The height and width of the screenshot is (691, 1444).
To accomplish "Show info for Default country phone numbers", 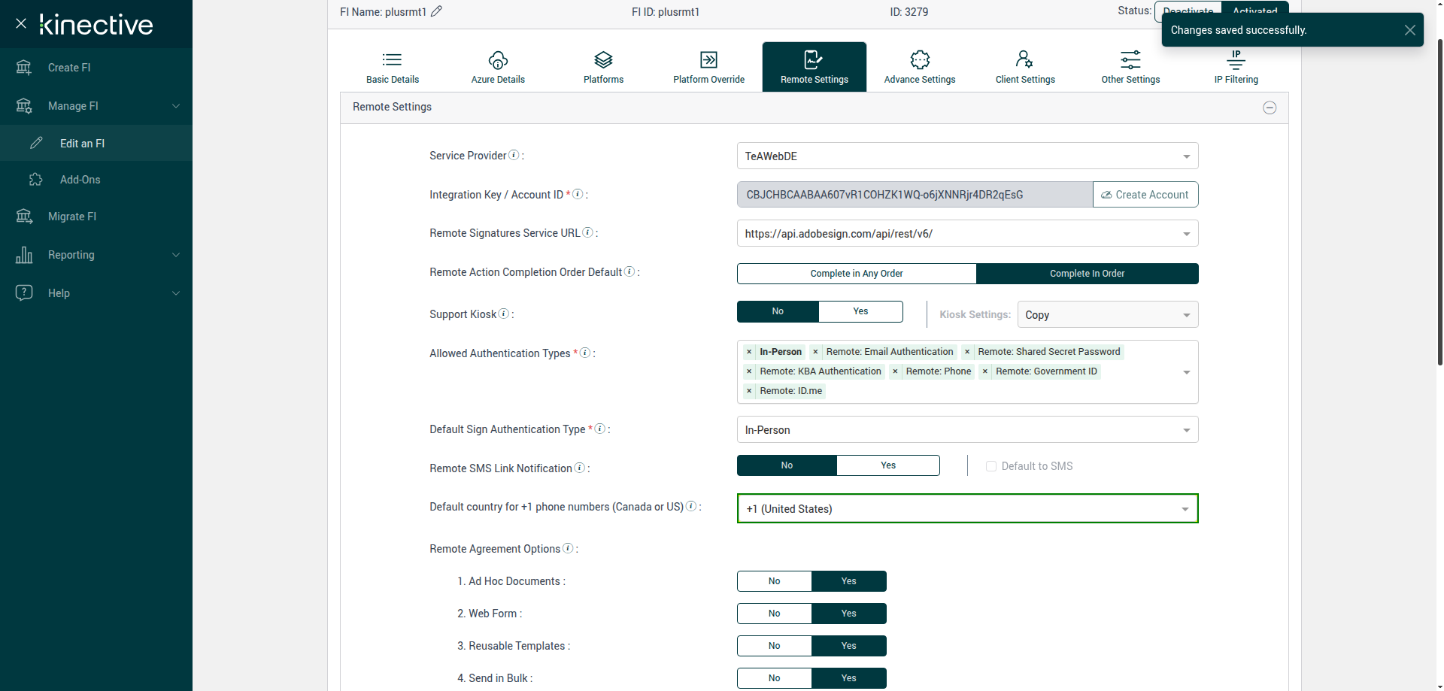I will point(691,506).
